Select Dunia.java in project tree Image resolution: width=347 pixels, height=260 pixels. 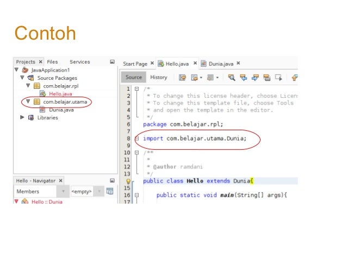click(x=61, y=110)
